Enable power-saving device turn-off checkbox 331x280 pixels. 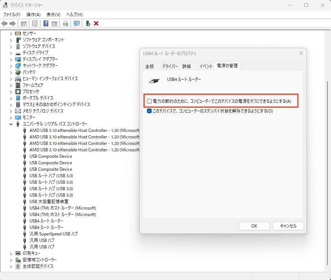pyautogui.click(x=149, y=101)
